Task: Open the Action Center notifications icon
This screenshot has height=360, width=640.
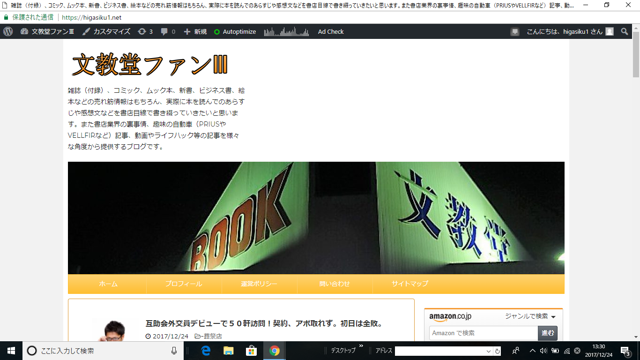Action: click(x=625, y=351)
